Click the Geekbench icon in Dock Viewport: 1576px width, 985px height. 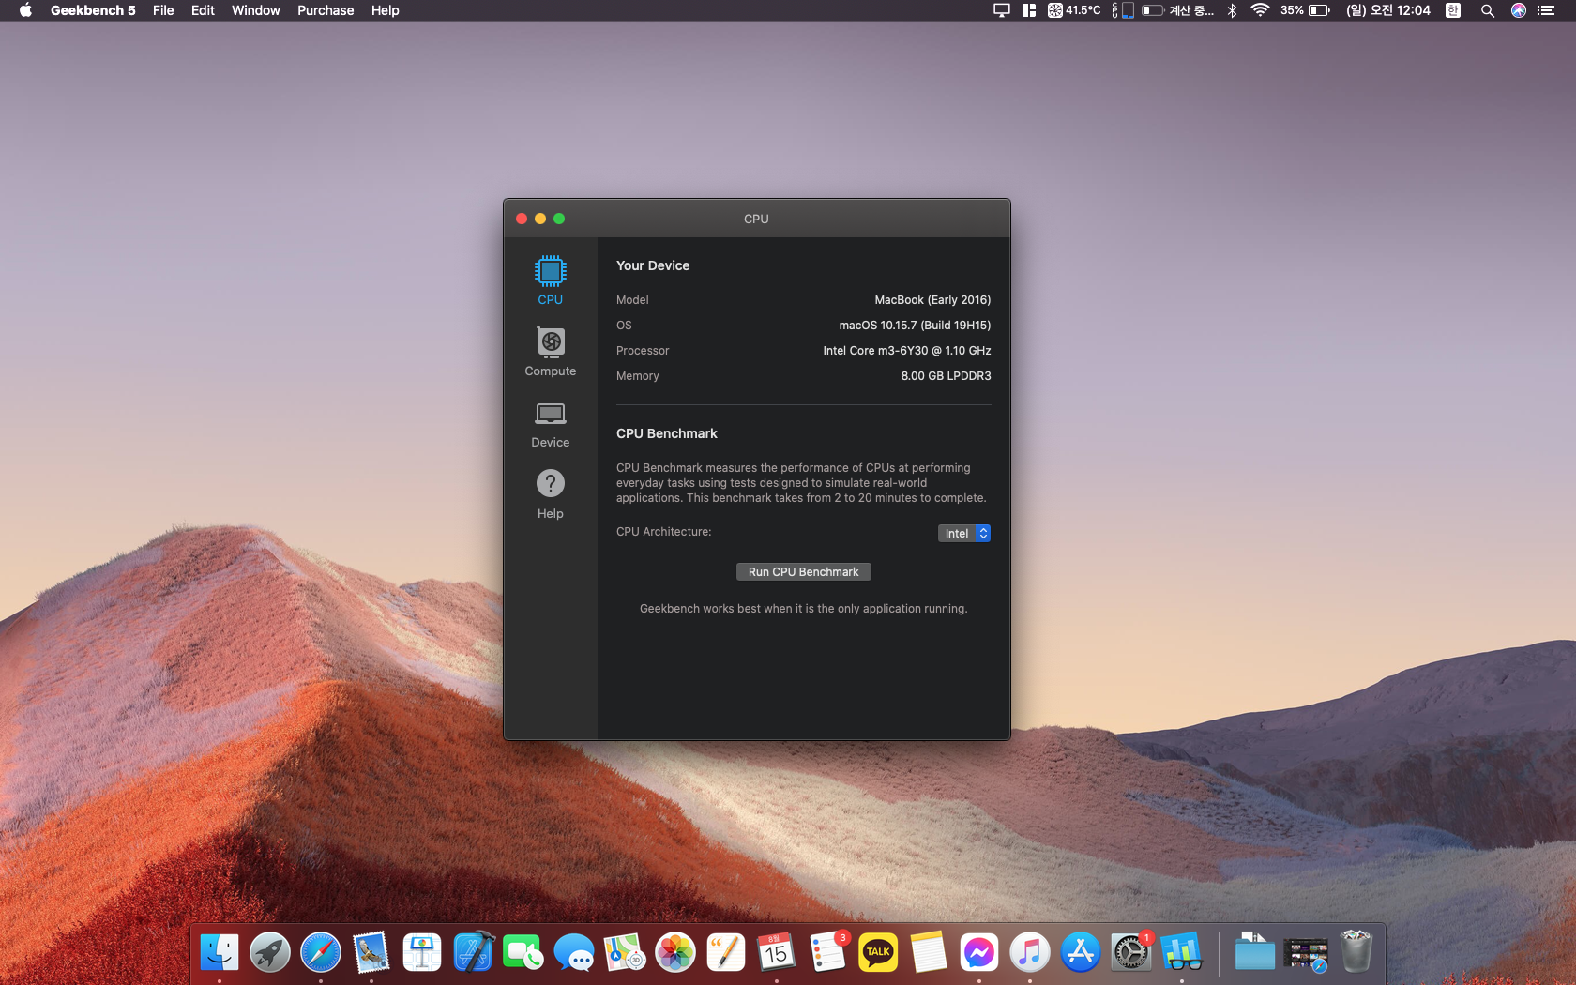coord(1182,953)
